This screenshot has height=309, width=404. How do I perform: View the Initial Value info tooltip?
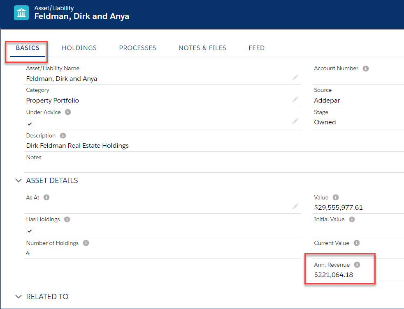[352, 219]
